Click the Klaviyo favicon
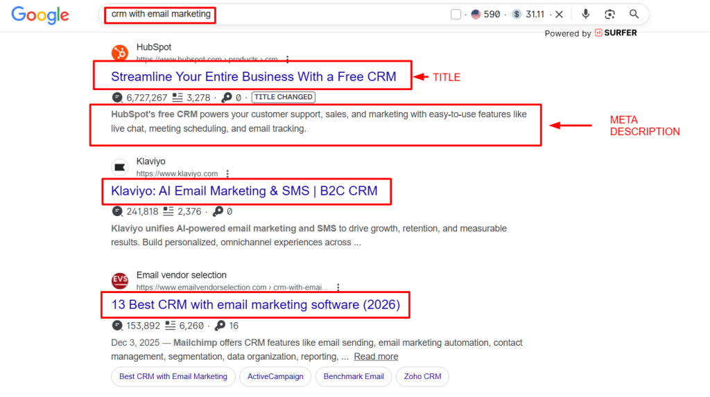Image resolution: width=710 pixels, height=397 pixels. pos(120,168)
